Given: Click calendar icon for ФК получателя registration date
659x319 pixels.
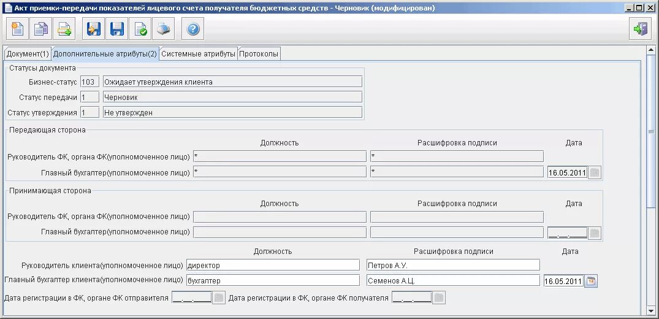Looking at the screenshot, I should tap(438, 298).
